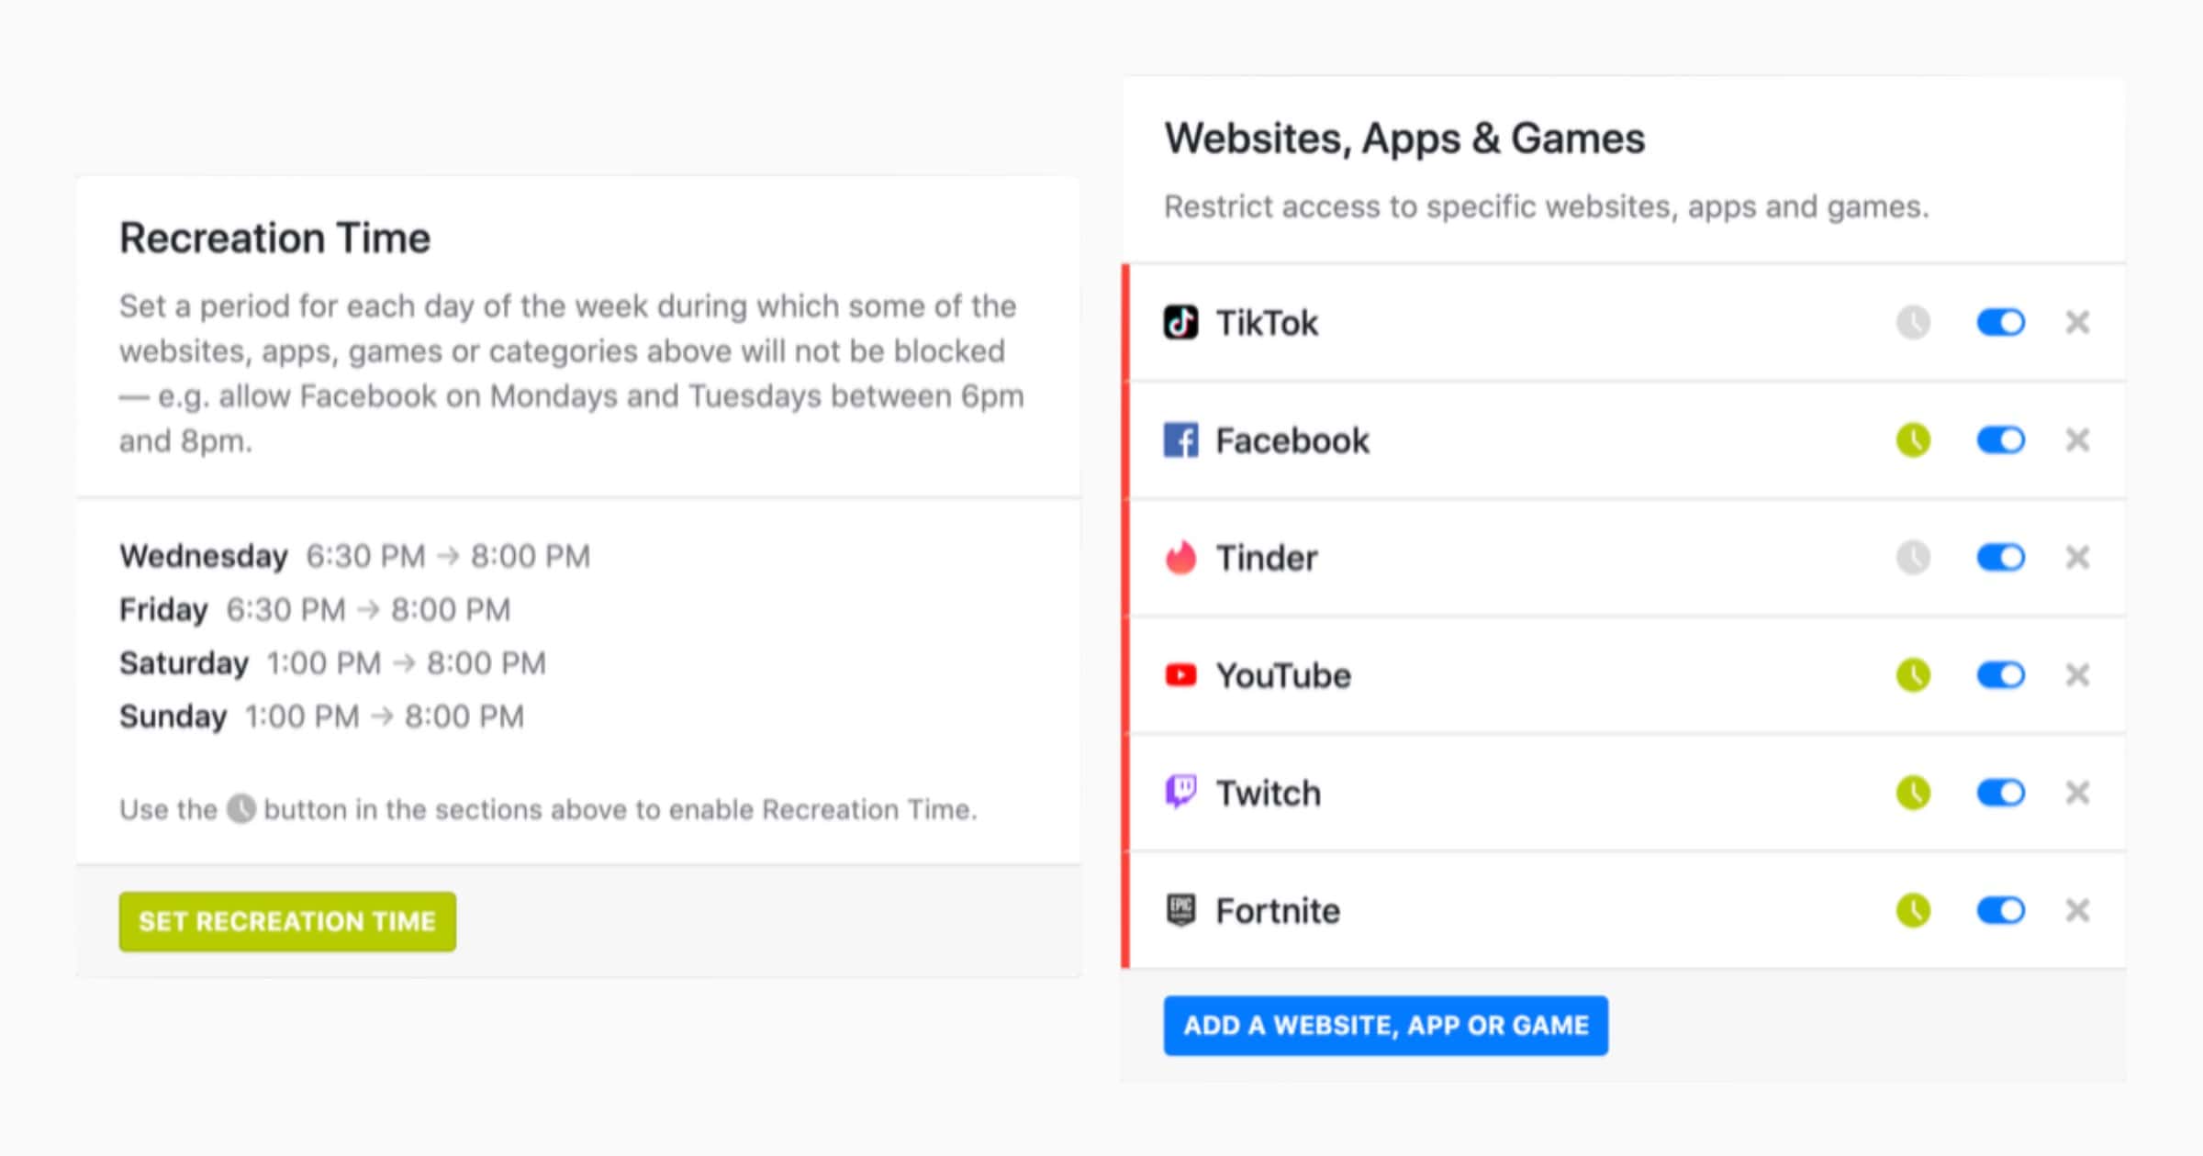Remove TikTok using its X icon
The image size is (2203, 1156).
[x=2077, y=323]
